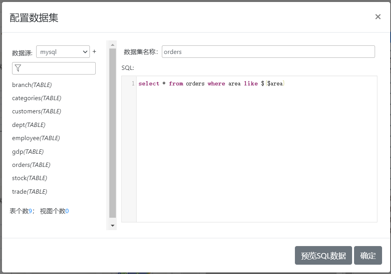The height and width of the screenshot is (274, 391).
Task: Click the scrollbar up arrow
Action: pos(112,45)
